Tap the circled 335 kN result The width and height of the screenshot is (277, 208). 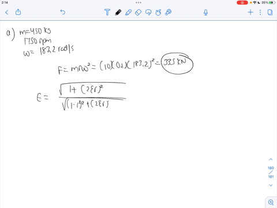point(177,64)
